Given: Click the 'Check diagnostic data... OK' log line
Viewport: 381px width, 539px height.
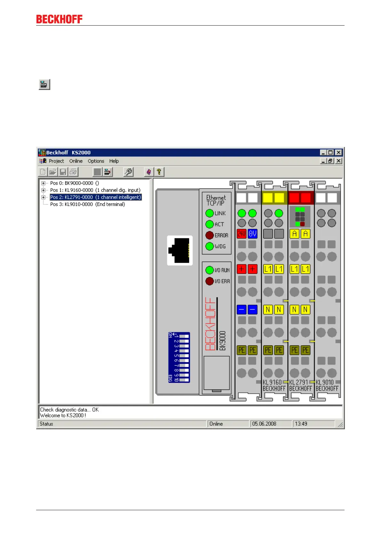Looking at the screenshot, I should click(69, 410).
